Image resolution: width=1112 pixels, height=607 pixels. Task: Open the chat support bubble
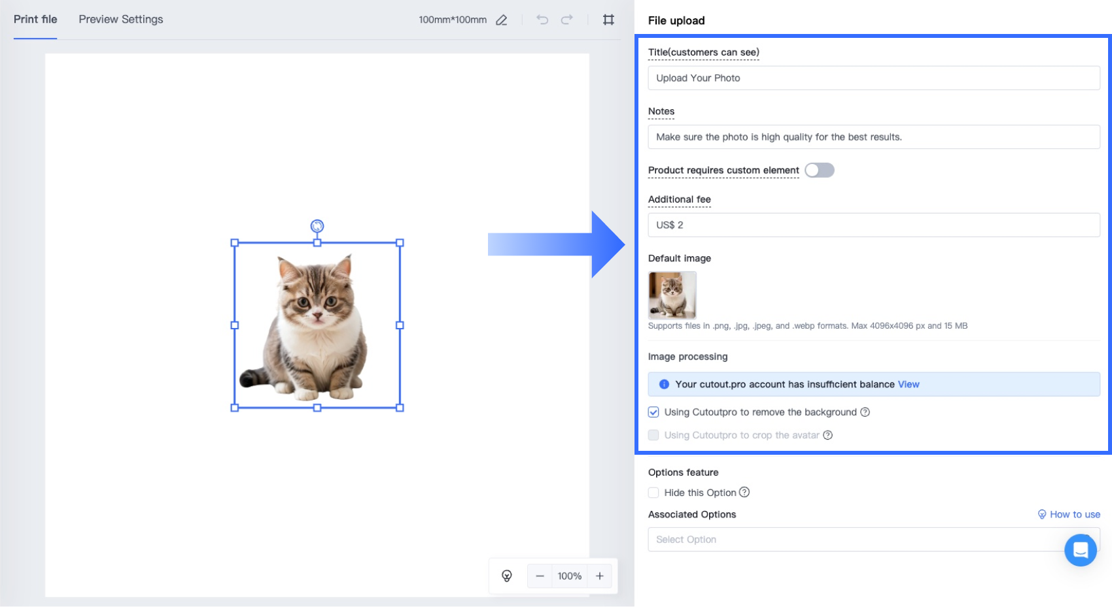click(x=1080, y=550)
